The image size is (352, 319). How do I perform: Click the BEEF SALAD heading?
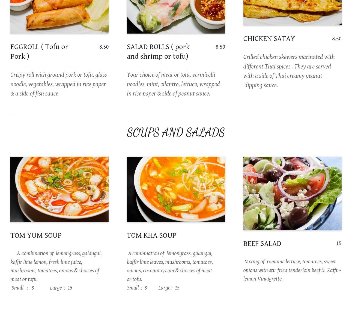tap(262, 244)
